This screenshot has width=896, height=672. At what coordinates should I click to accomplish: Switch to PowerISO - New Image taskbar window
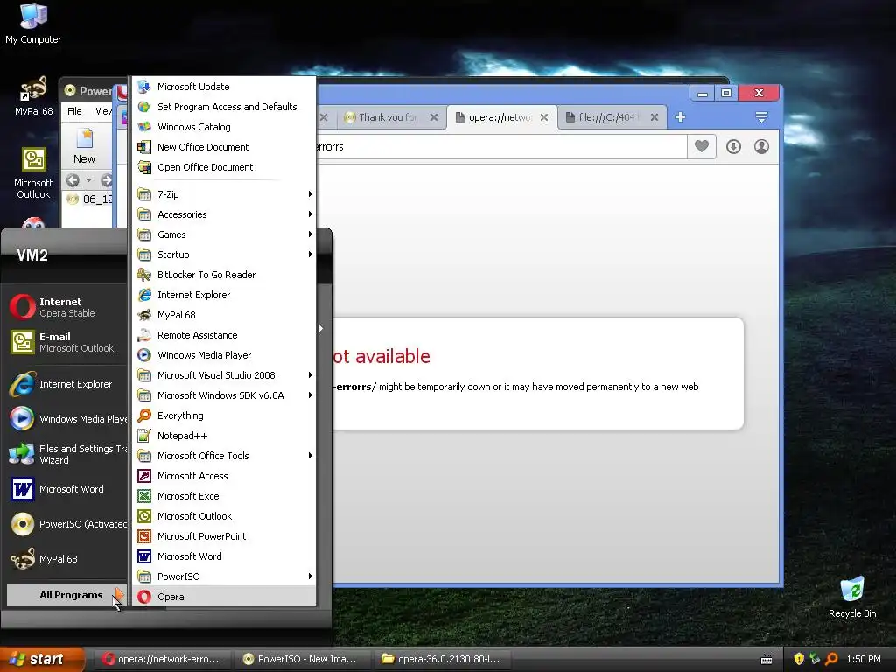click(x=303, y=659)
